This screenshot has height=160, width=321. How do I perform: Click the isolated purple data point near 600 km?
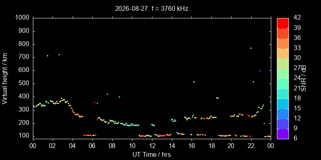[260, 71]
